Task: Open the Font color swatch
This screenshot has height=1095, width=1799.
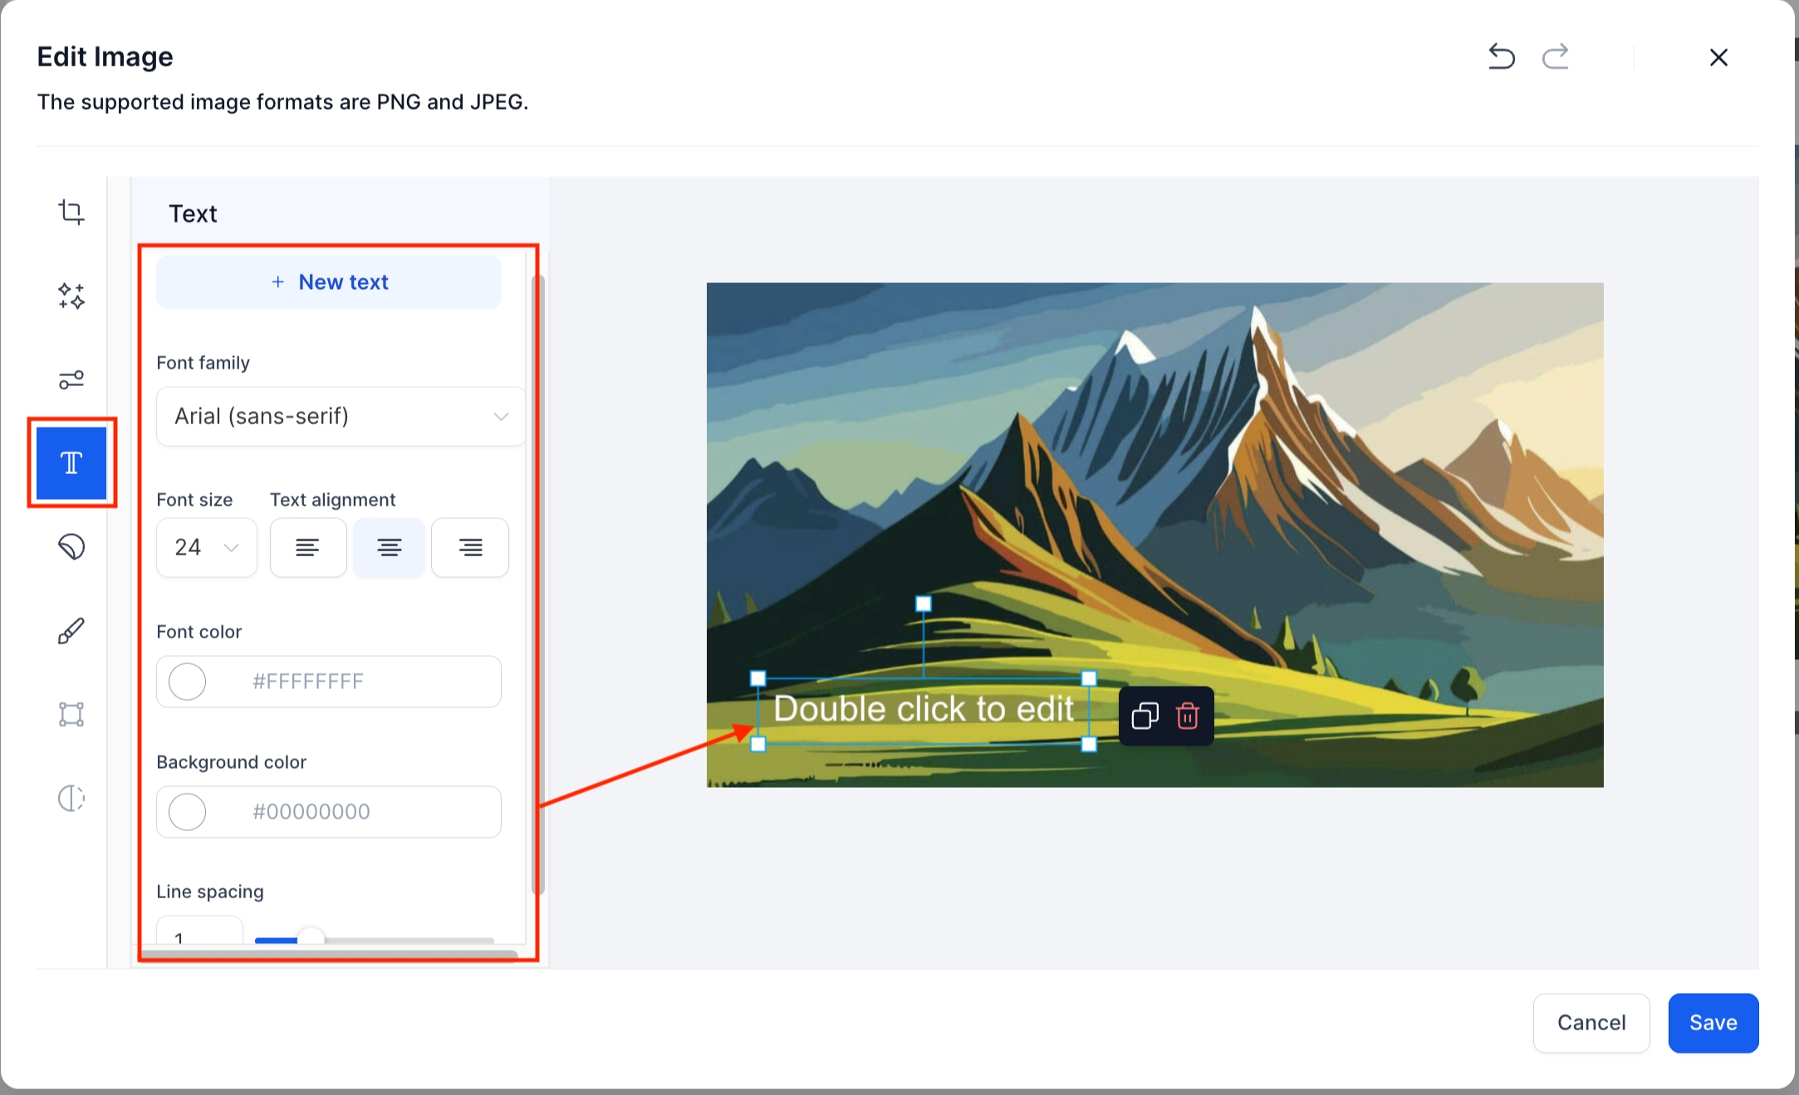Action: click(188, 682)
